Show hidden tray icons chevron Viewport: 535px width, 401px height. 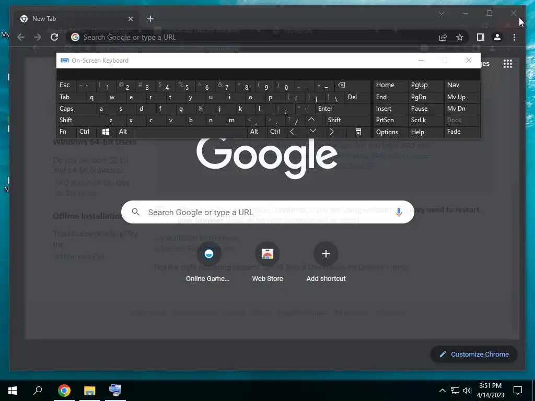click(x=442, y=391)
